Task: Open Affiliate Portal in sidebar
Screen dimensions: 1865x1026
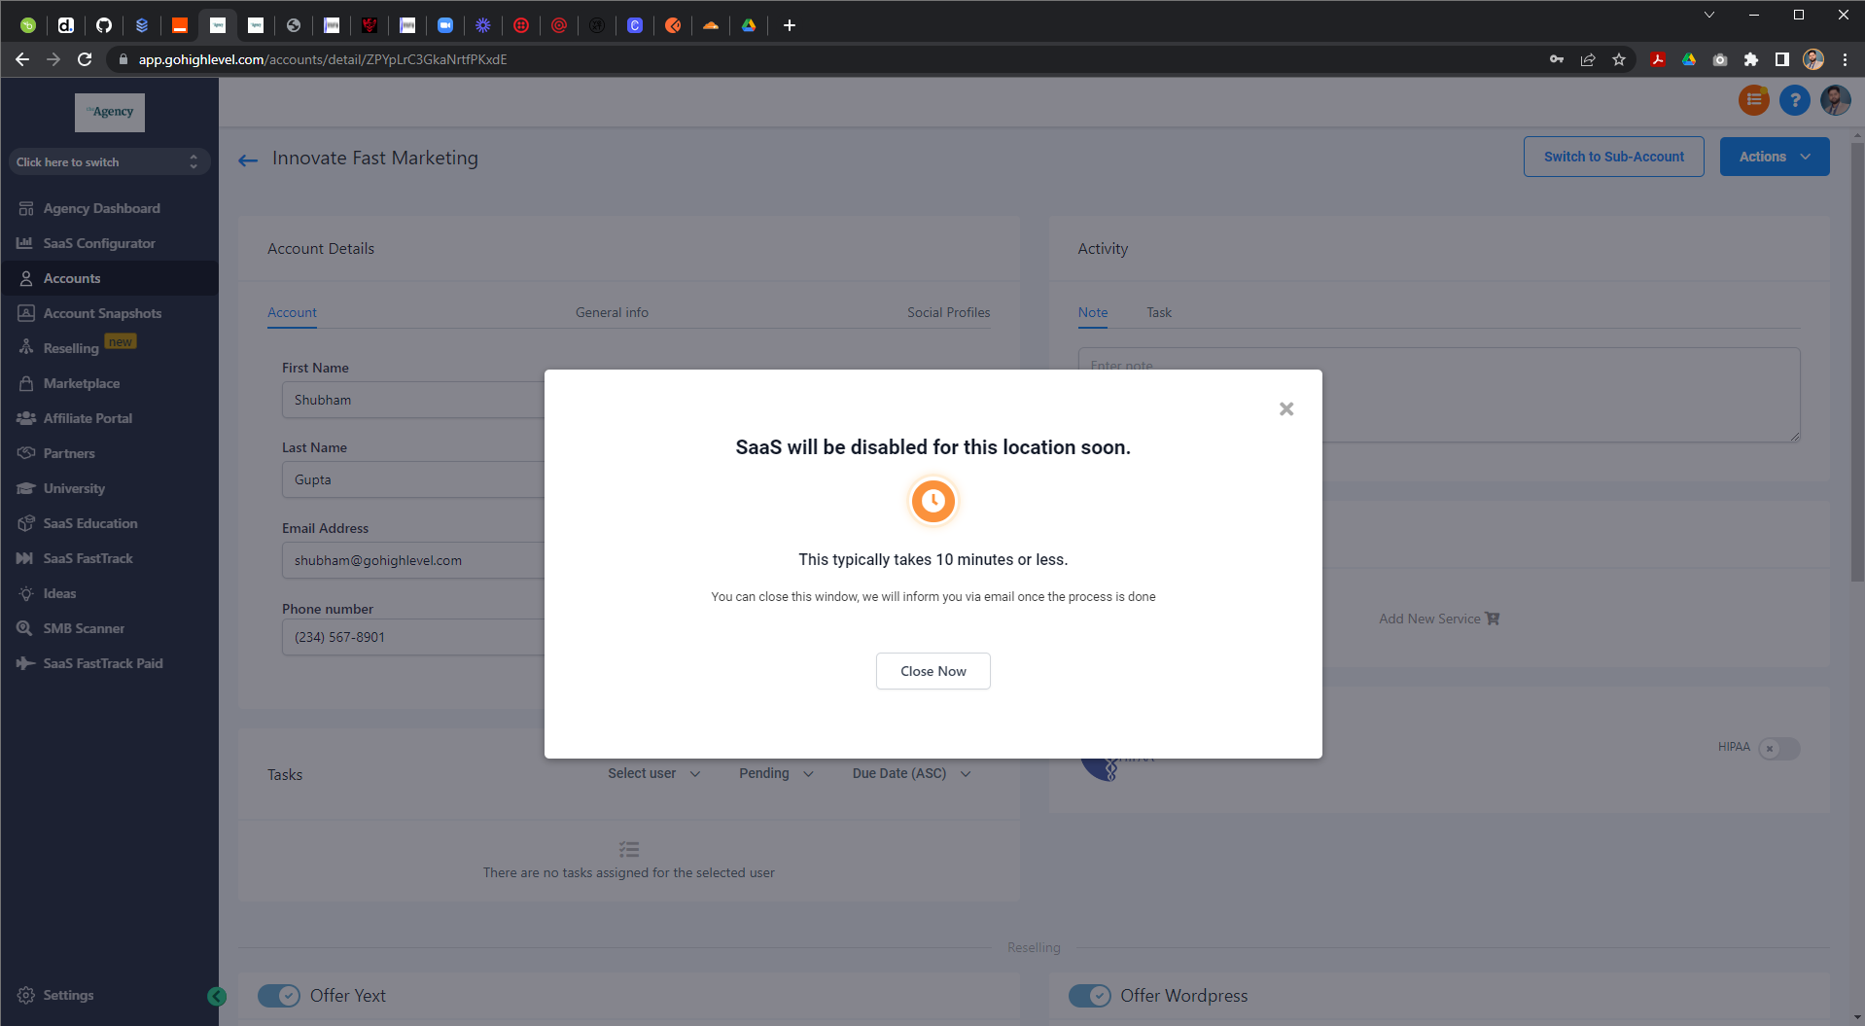Action: pyautogui.click(x=88, y=418)
